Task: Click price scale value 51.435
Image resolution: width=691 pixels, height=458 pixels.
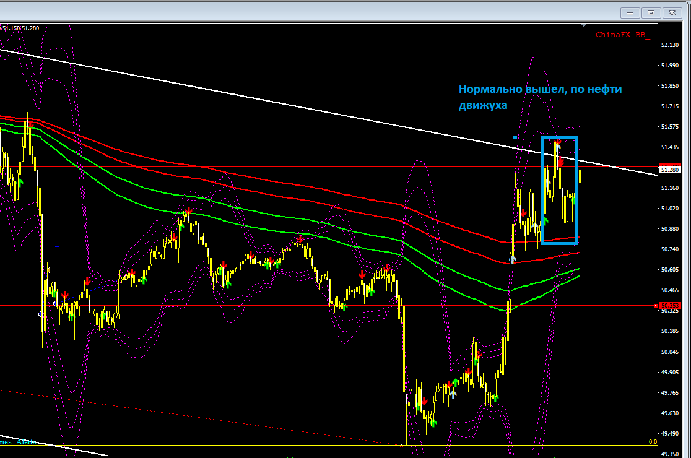Action: tap(670, 147)
